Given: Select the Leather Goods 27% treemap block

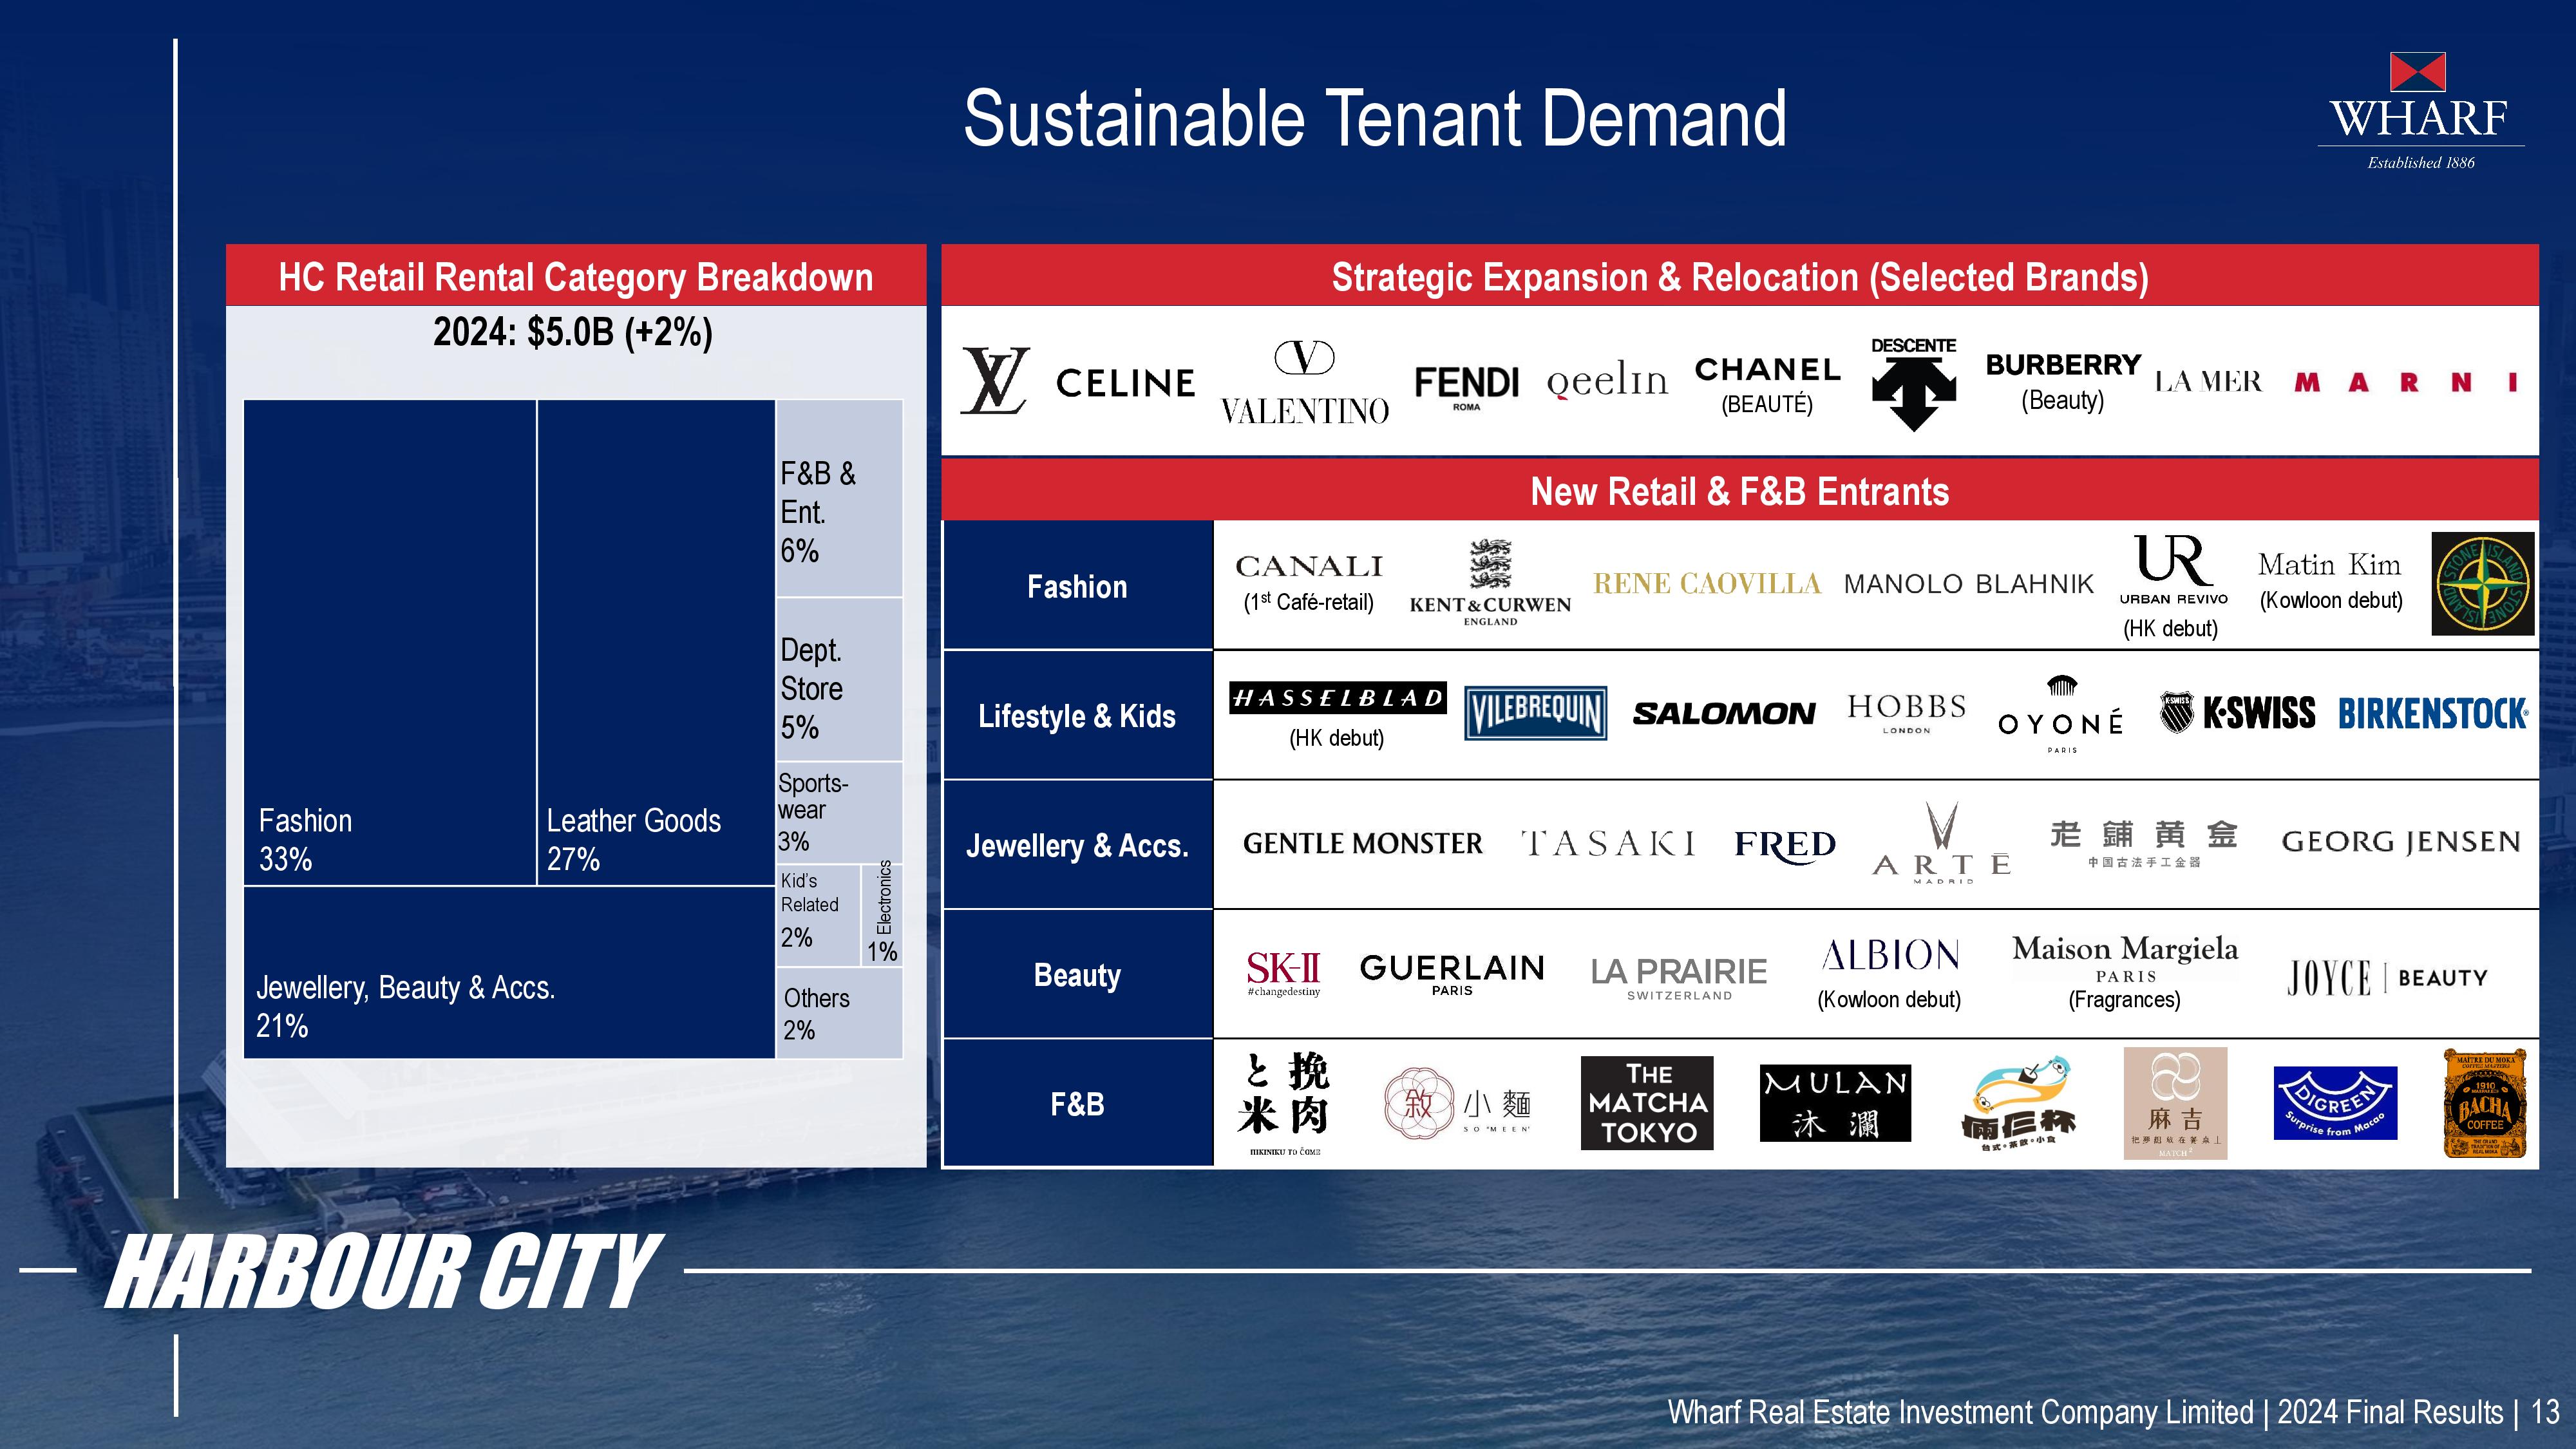Looking at the screenshot, I should 656,642.
